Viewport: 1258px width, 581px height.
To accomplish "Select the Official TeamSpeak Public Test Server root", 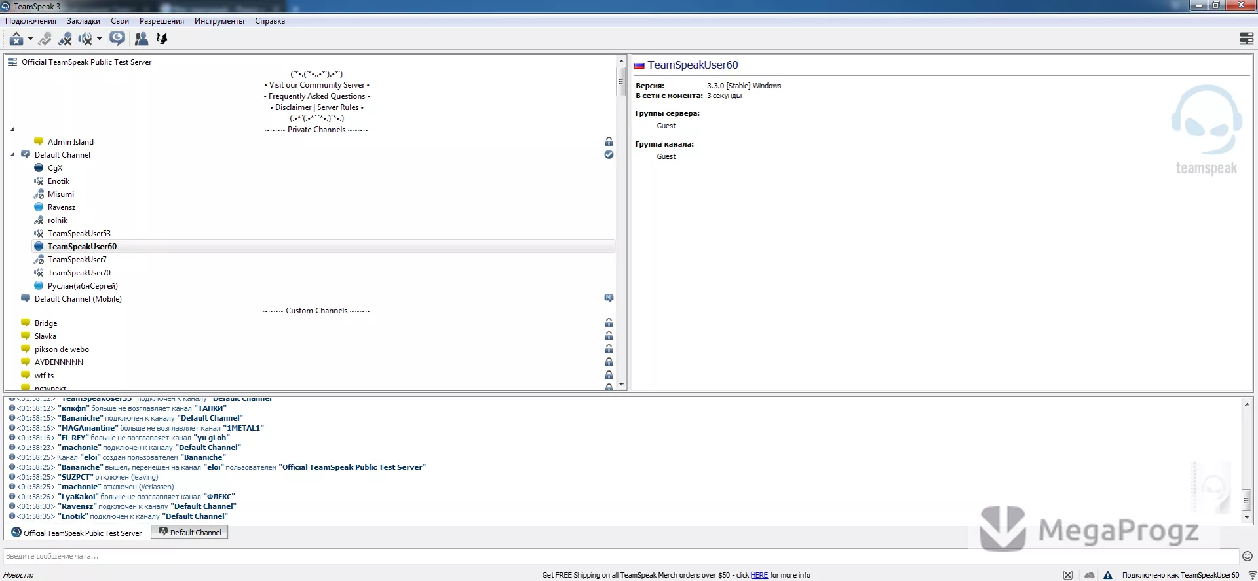I will pos(86,62).
